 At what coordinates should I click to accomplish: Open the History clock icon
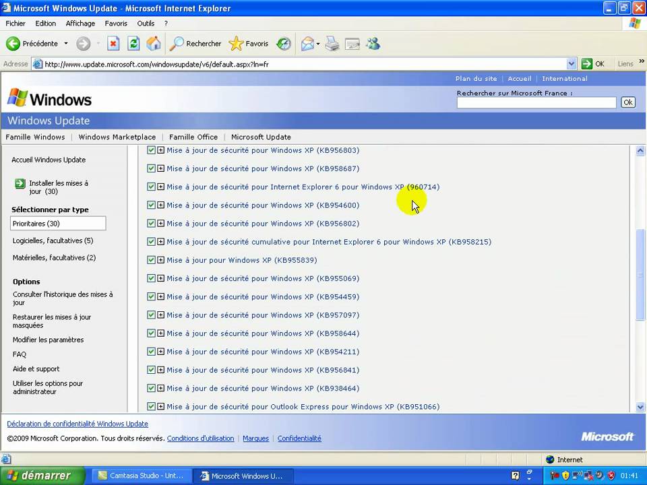click(x=284, y=43)
